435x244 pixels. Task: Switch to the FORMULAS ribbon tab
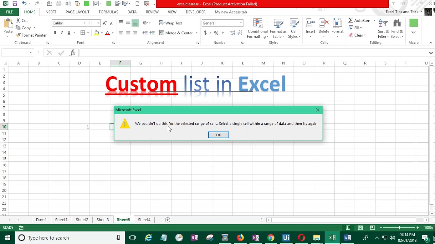108,12
